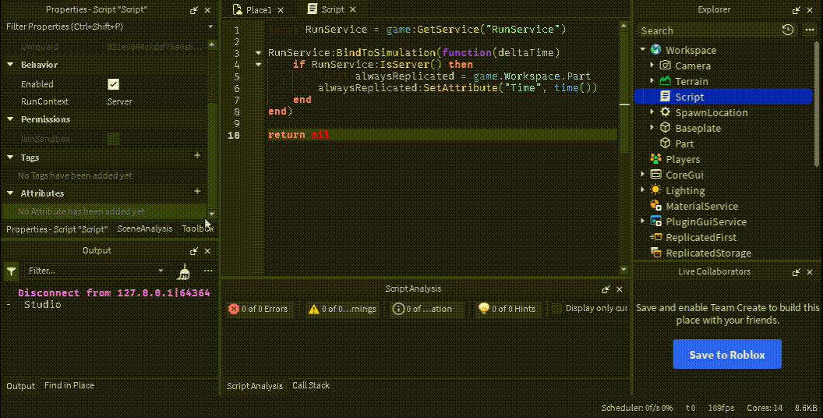The image size is (823, 418).
Task: Toggle the IsInSandbox checkbox
Action: pyautogui.click(x=113, y=139)
